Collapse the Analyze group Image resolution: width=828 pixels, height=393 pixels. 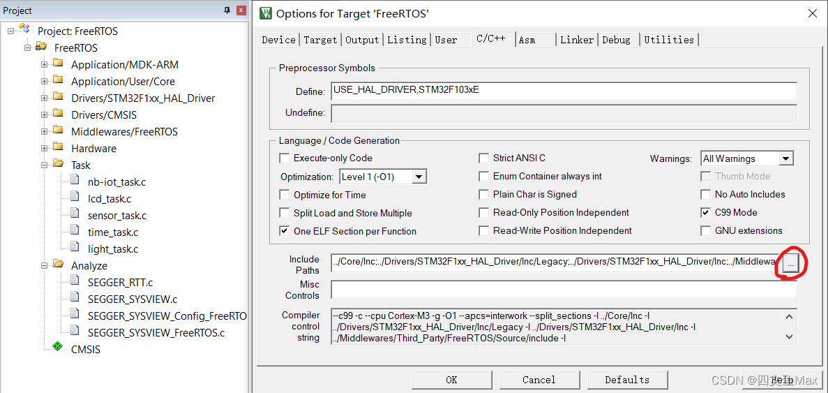coord(45,265)
